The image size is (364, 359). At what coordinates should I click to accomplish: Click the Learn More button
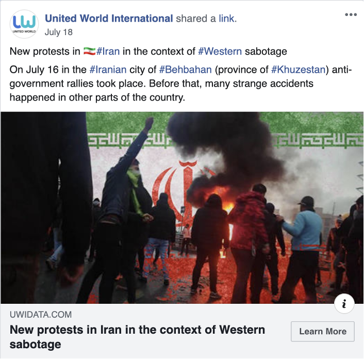[323, 331]
